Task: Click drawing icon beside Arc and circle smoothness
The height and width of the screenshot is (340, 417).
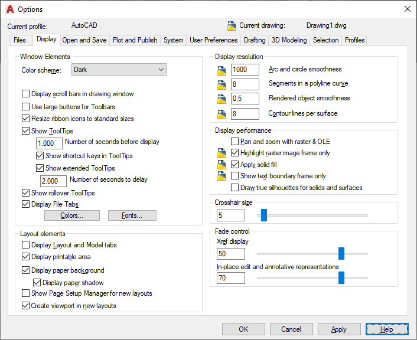Action: pos(222,70)
